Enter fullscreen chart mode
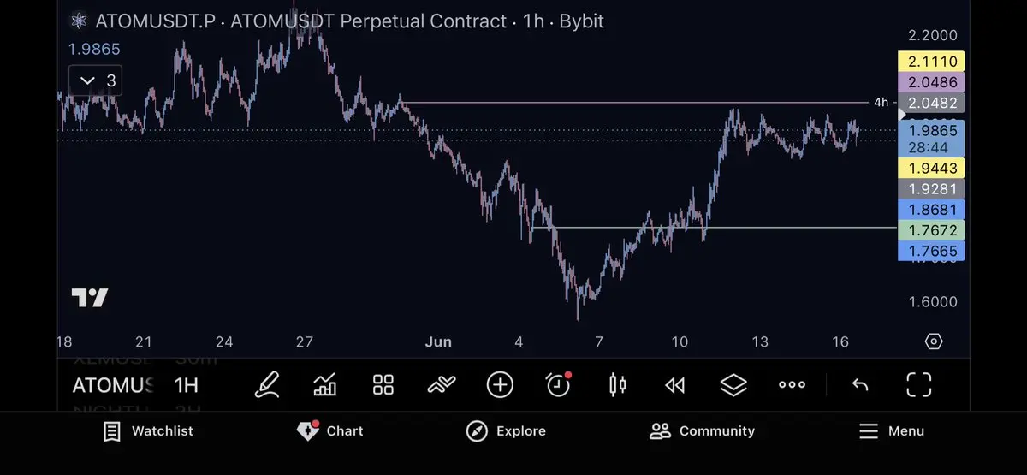 coord(918,385)
